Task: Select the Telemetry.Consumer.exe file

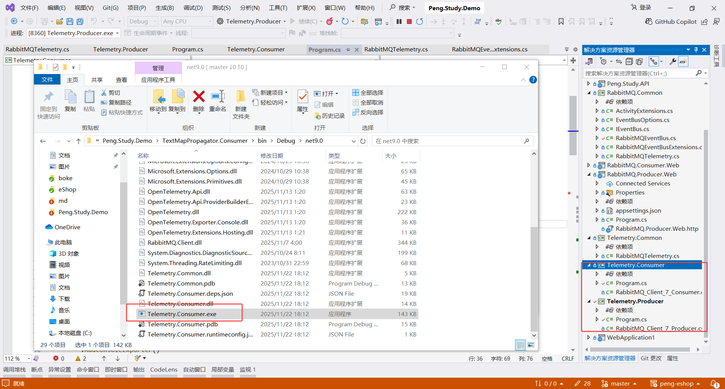Action: pos(277,314)
